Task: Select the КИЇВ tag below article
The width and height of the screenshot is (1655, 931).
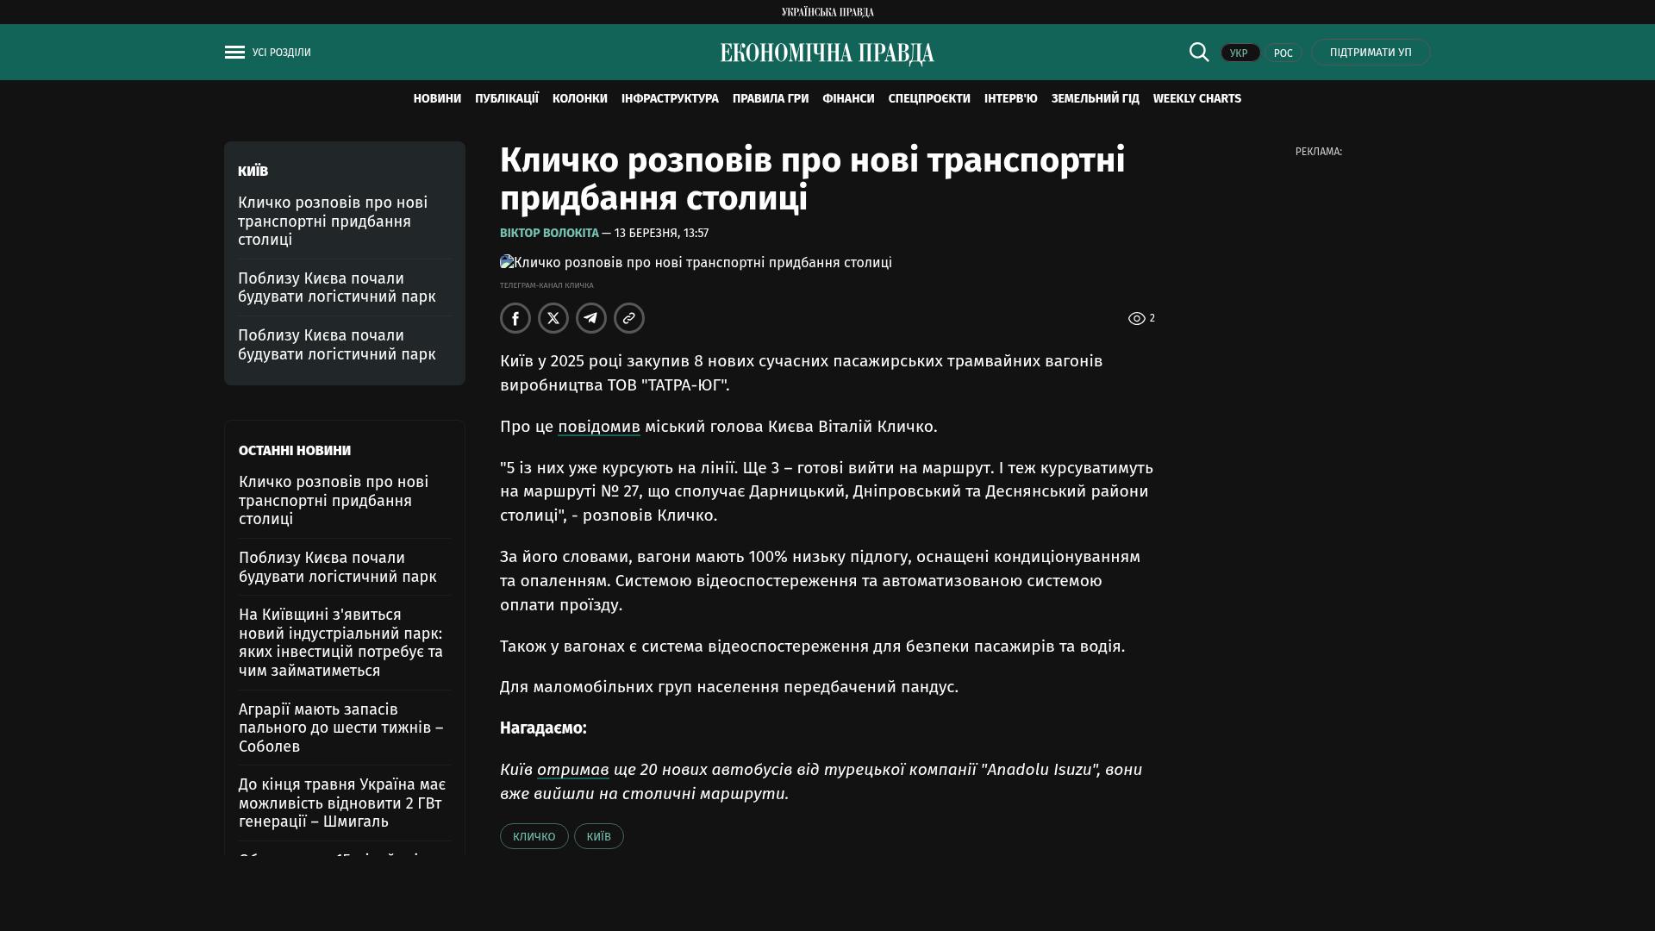Action: [x=599, y=836]
